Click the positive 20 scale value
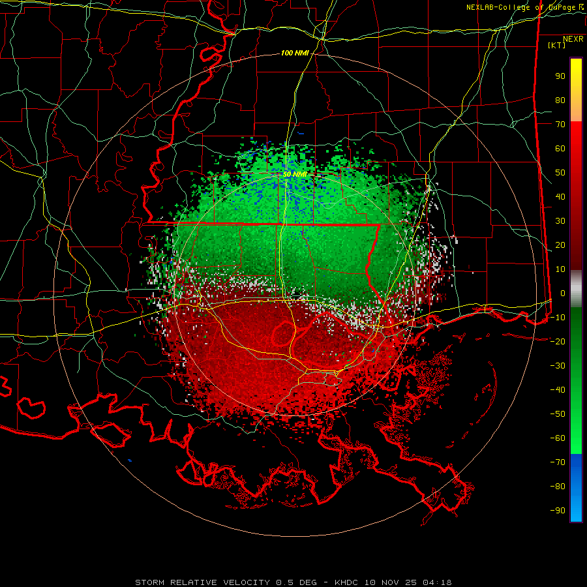Viewport: 587px width, 587px height. point(560,245)
